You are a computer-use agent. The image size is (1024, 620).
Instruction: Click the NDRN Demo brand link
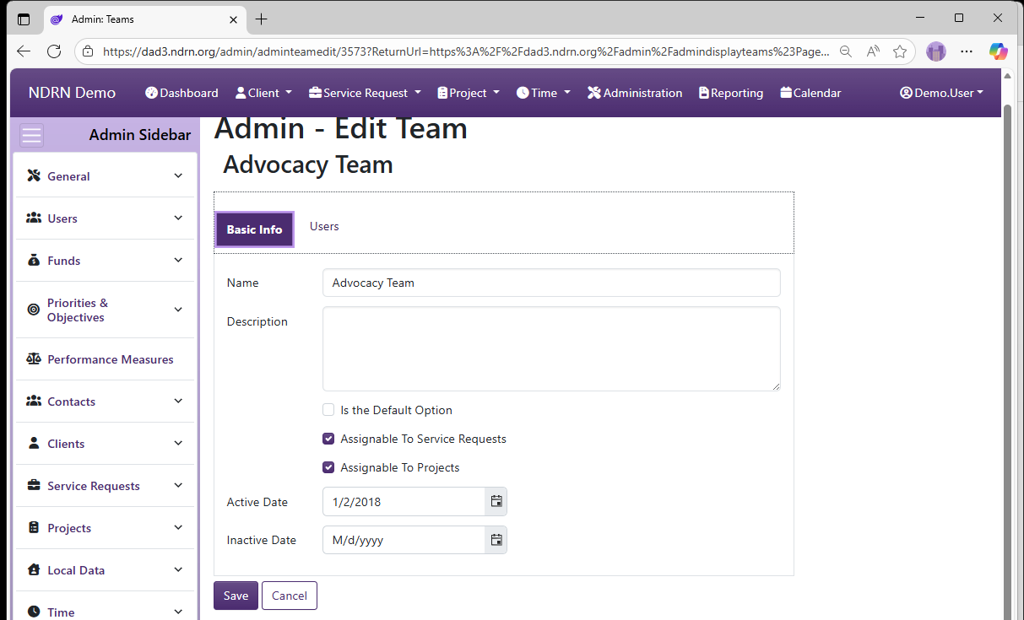click(x=72, y=93)
